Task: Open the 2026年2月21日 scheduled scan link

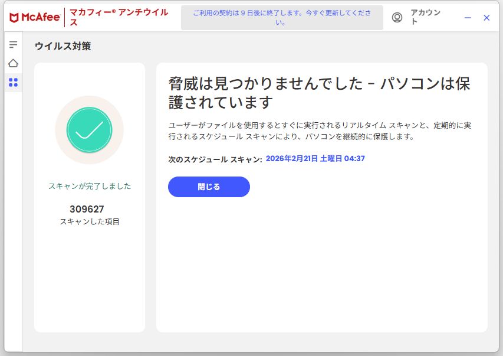Action: pyautogui.click(x=315, y=158)
